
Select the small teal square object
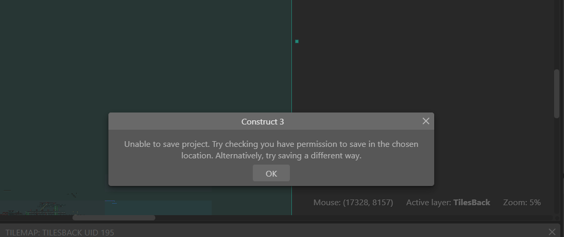coord(297,41)
